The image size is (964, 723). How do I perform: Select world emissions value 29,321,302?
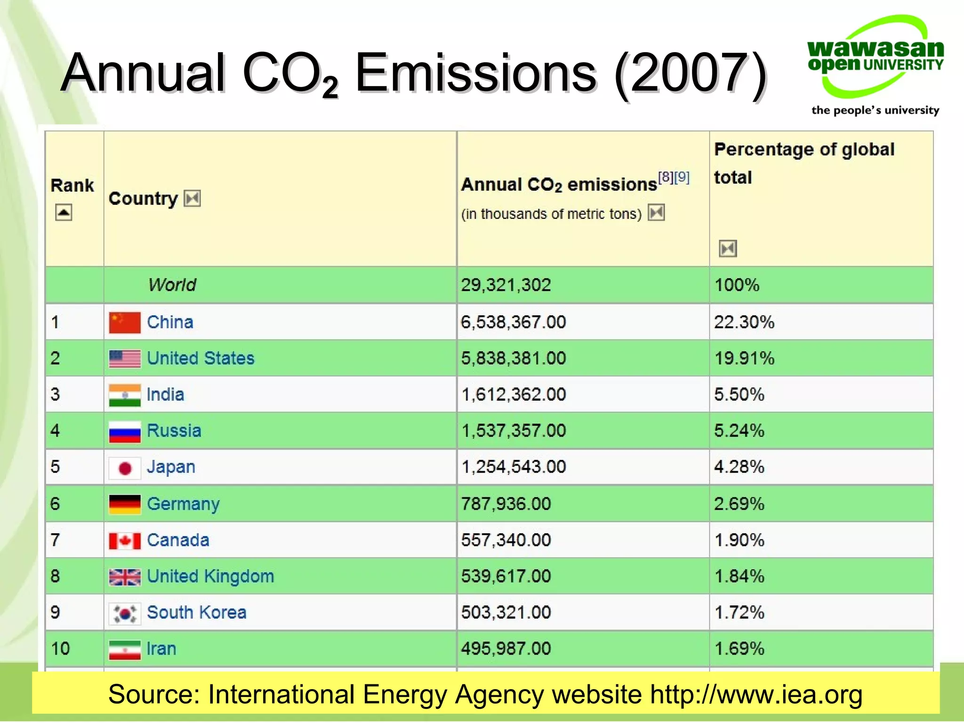click(x=506, y=285)
